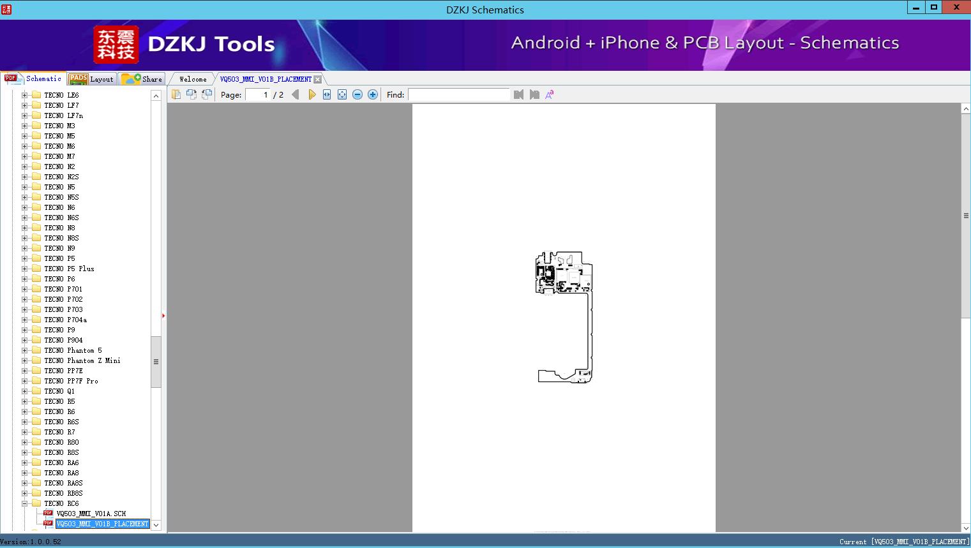
Task: Expand the TECNO LE6 folder
Action: pos(24,95)
